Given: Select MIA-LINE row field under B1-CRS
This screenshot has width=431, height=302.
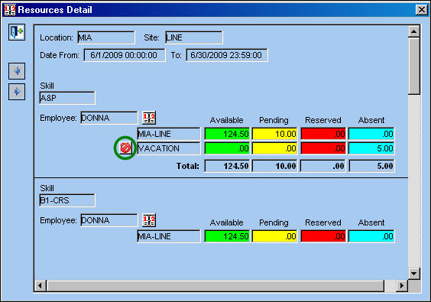Looking at the screenshot, I should [169, 236].
